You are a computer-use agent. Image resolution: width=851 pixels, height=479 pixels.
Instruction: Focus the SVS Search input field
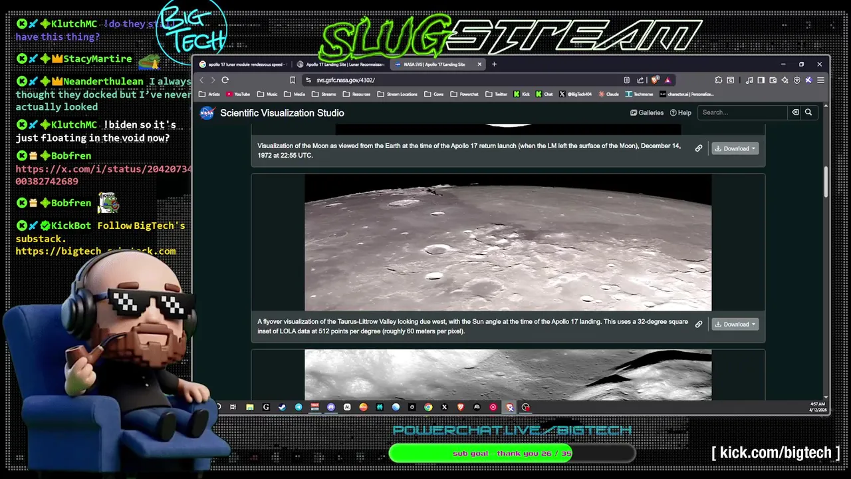743,112
